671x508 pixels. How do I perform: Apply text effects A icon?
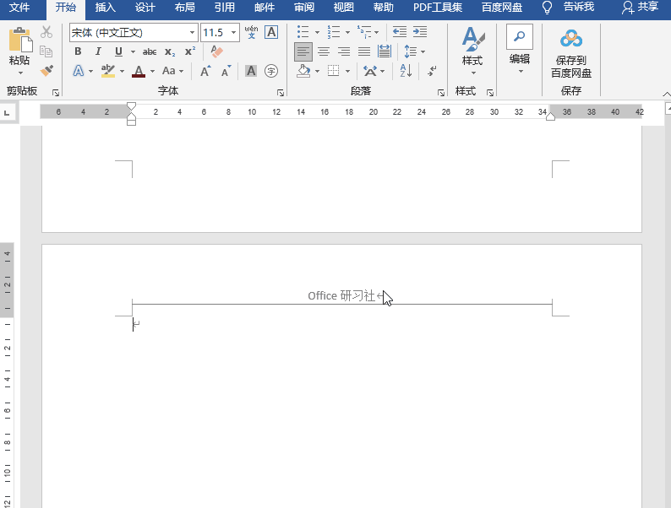click(79, 71)
